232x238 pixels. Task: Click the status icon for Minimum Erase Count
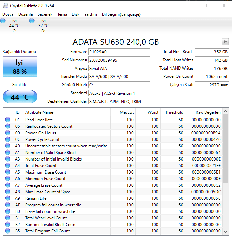coord(8,178)
